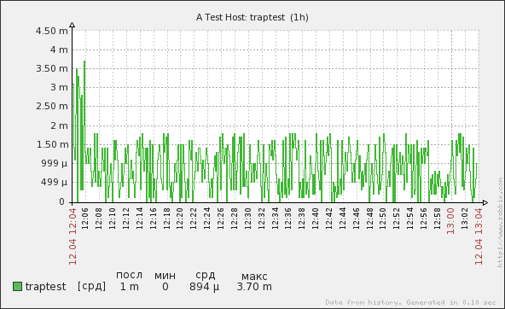Image resolution: width=505 pixels, height=309 pixels.
Task: Click the 'макс' column header in the legend
Action: 254,276
